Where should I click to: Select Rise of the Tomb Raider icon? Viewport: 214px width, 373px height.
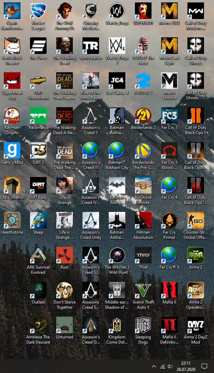point(91,81)
